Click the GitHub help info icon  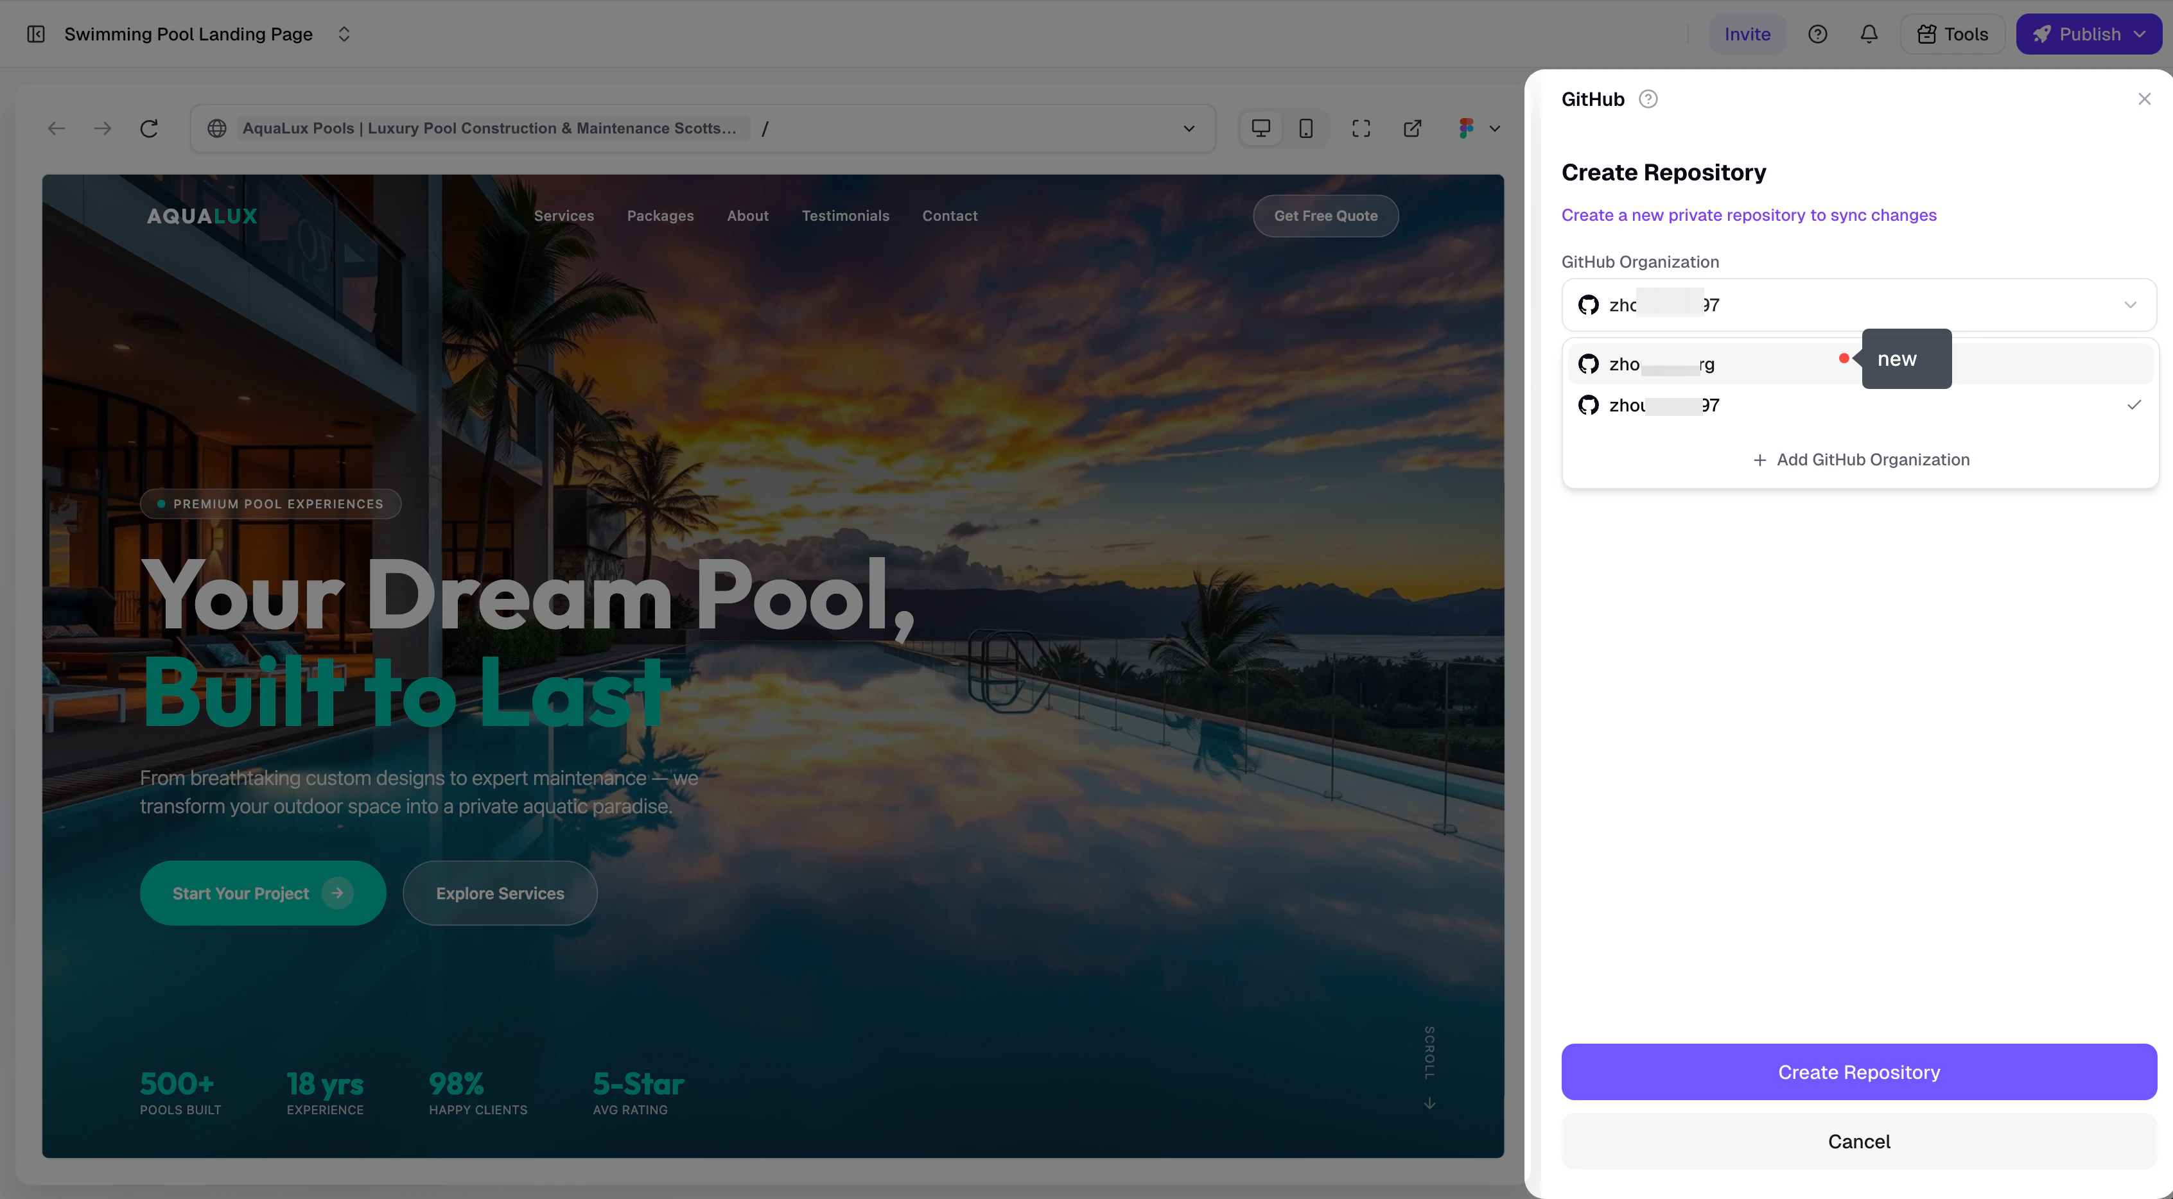[1648, 99]
